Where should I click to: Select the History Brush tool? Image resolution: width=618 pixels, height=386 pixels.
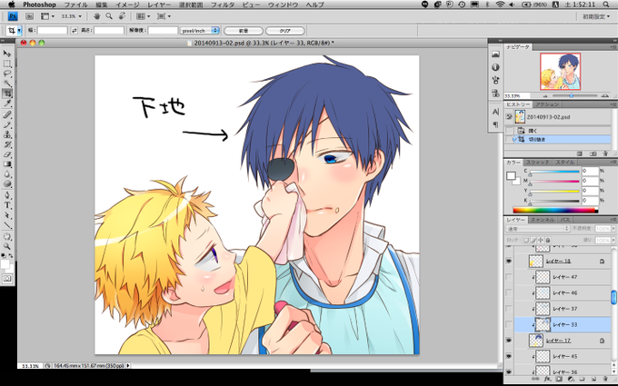[7, 144]
